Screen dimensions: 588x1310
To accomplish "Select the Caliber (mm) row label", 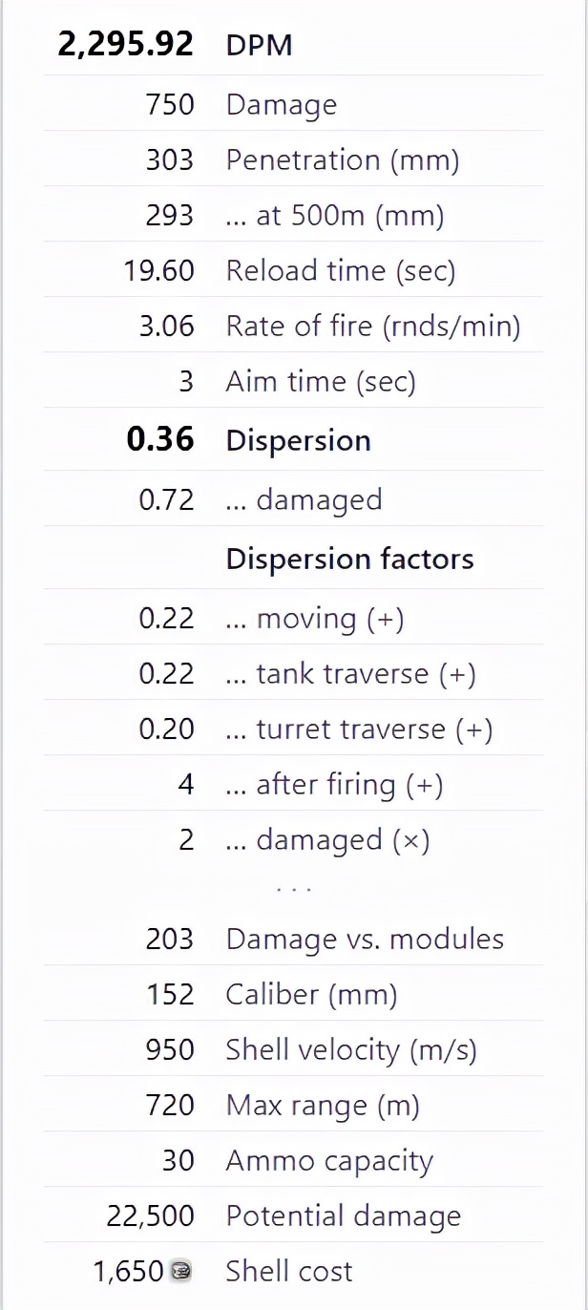I will [x=311, y=994].
